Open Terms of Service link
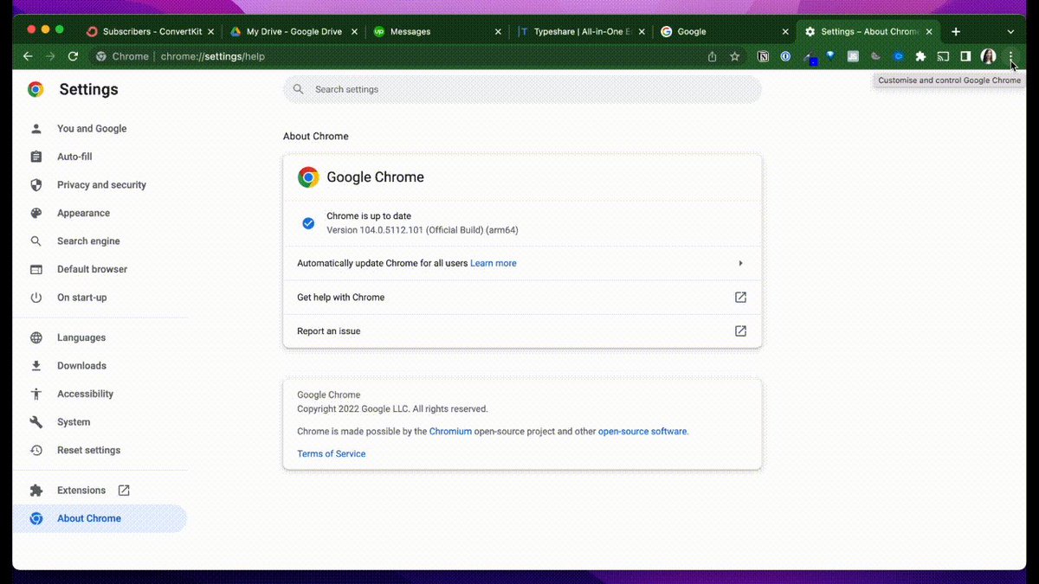This screenshot has height=584, width=1039. point(331,453)
